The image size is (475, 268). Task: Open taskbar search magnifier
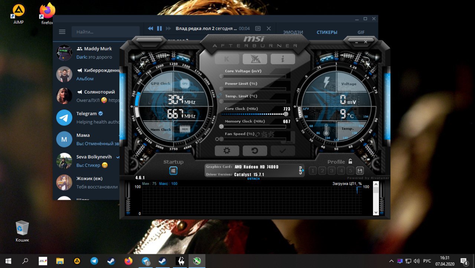[25, 261]
